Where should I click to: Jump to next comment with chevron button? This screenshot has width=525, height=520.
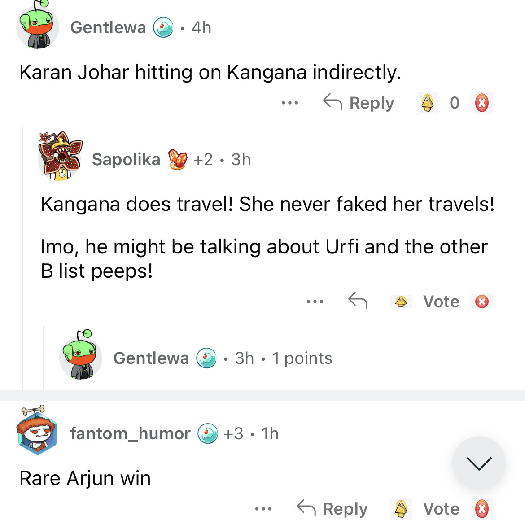pos(479,463)
